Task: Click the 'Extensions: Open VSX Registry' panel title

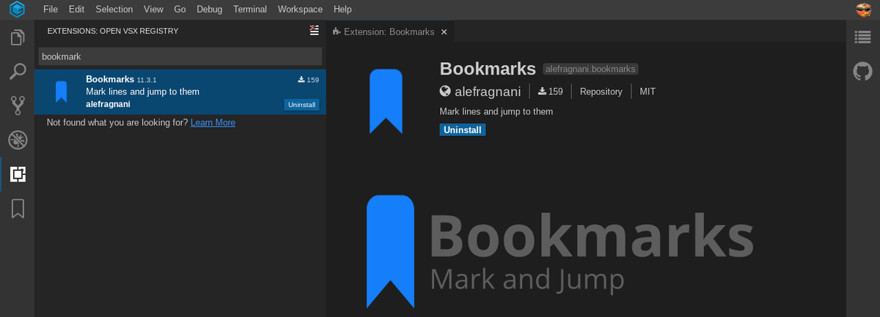Action: click(x=113, y=31)
